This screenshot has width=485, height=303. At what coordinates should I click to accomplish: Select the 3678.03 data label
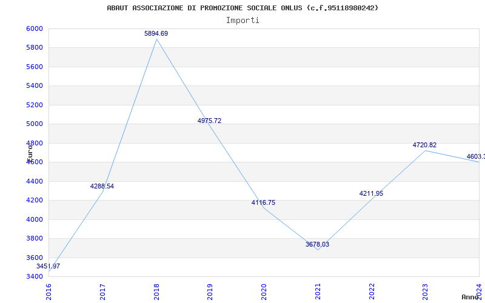tap(317, 244)
